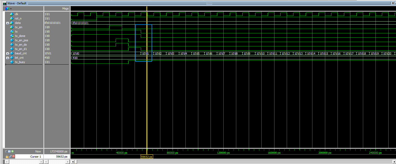Click the tx_busy signal icon
Image resolution: width=396 pixels, height=164 pixels.
coord(12,62)
